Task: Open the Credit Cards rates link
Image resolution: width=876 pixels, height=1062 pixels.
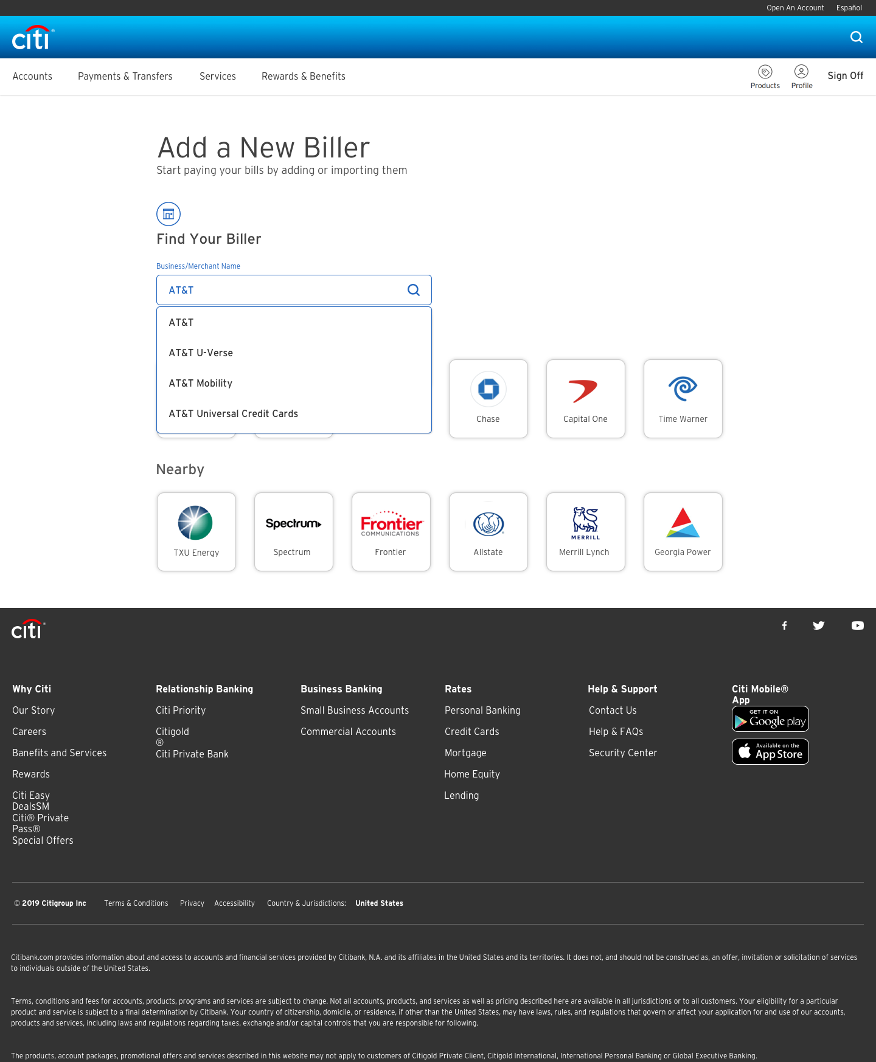Action: (472, 732)
